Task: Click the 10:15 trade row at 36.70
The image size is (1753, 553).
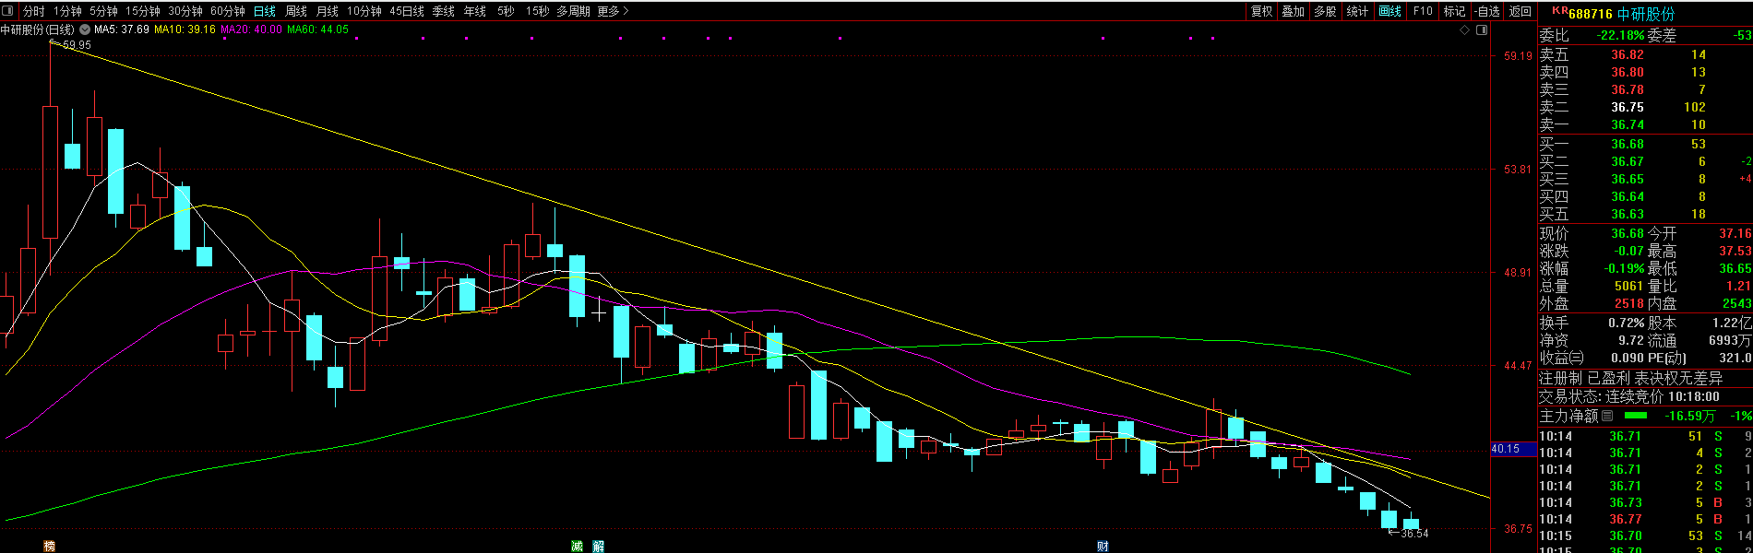Action: [1646, 535]
